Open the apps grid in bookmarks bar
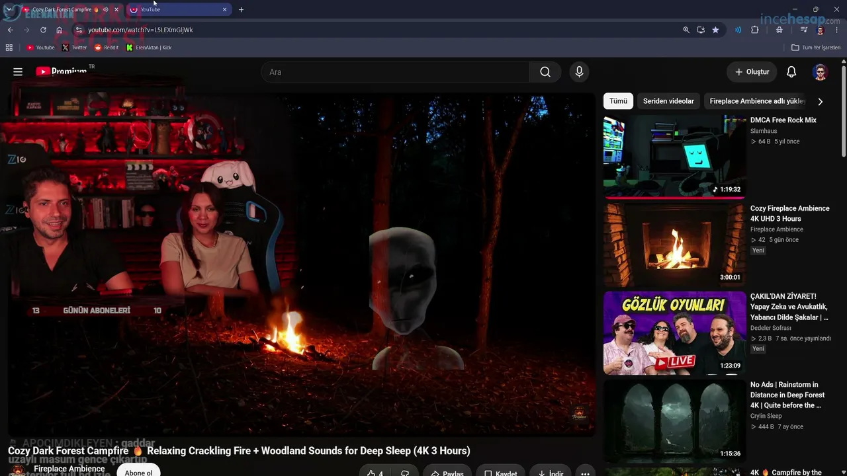Image resolution: width=847 pixels, height=476 pixels. coord(9,48)
